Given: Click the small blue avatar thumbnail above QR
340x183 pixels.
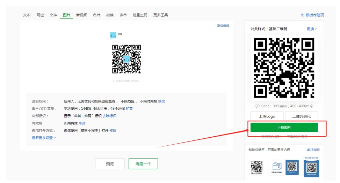Looking at the screenshot, I should (113, 35).
